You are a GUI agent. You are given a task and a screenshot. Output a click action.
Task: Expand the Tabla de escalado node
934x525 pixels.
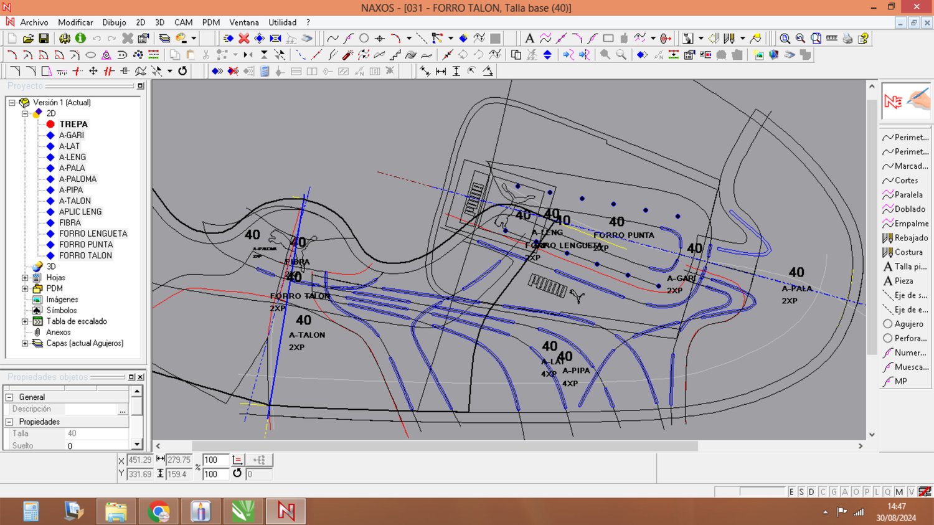click(25, 322)
